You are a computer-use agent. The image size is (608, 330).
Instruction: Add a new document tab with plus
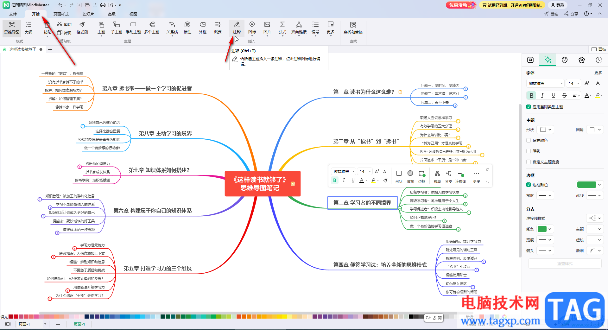pos(50,49)
